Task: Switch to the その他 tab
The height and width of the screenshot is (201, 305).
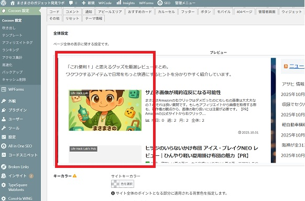Action: pyautogui.click(x=55, y=18)
